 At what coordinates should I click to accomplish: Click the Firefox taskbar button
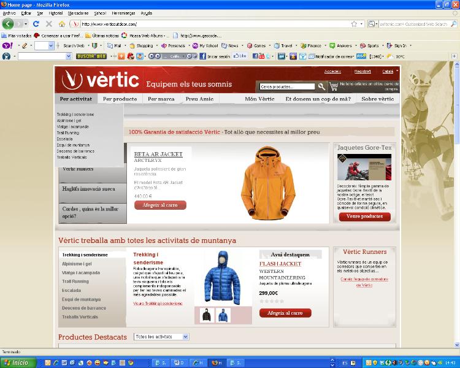[x=217, y=362]
